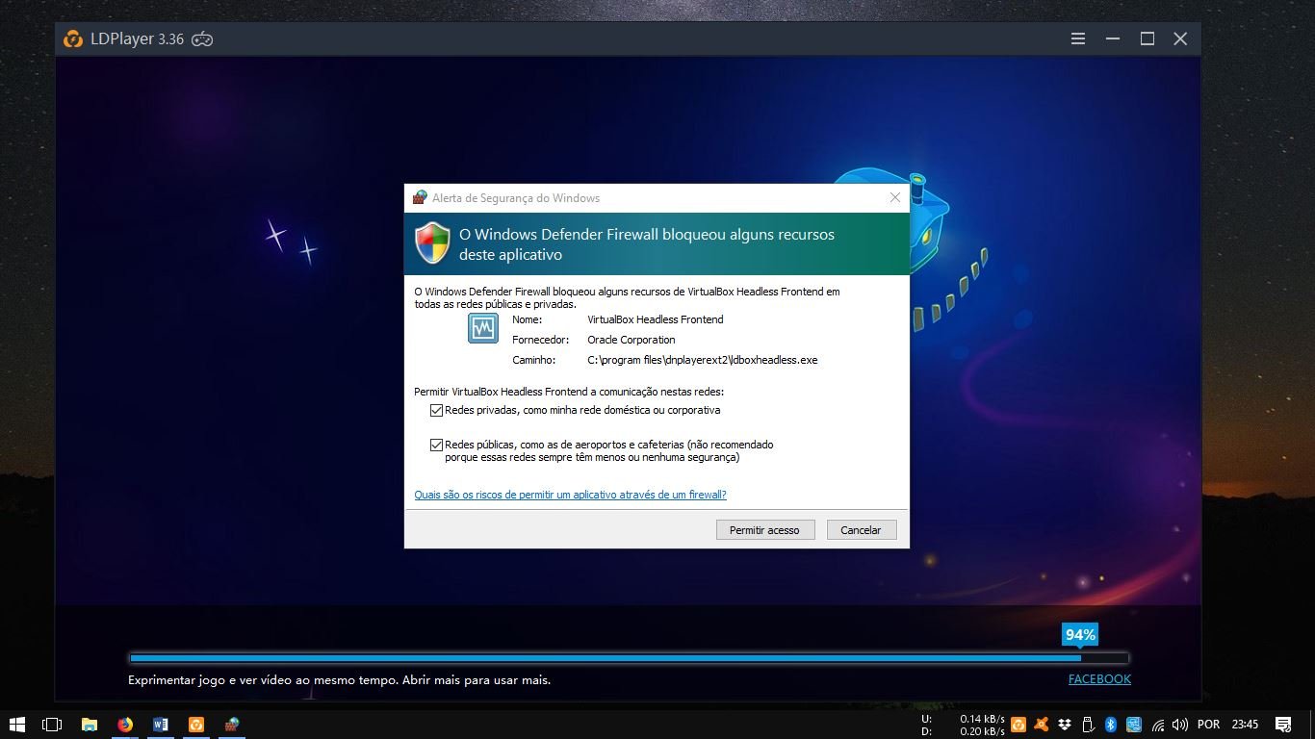This screenshot has width=1315, height=739.
Task: Open File Explorer from the taskbar
Action: pos(89,724)
